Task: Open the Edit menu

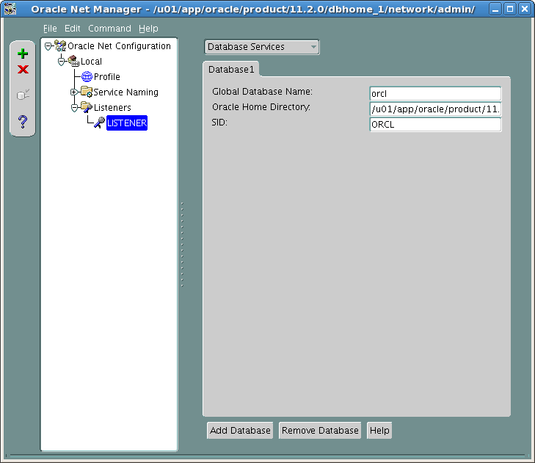Action: click(73, 29)
